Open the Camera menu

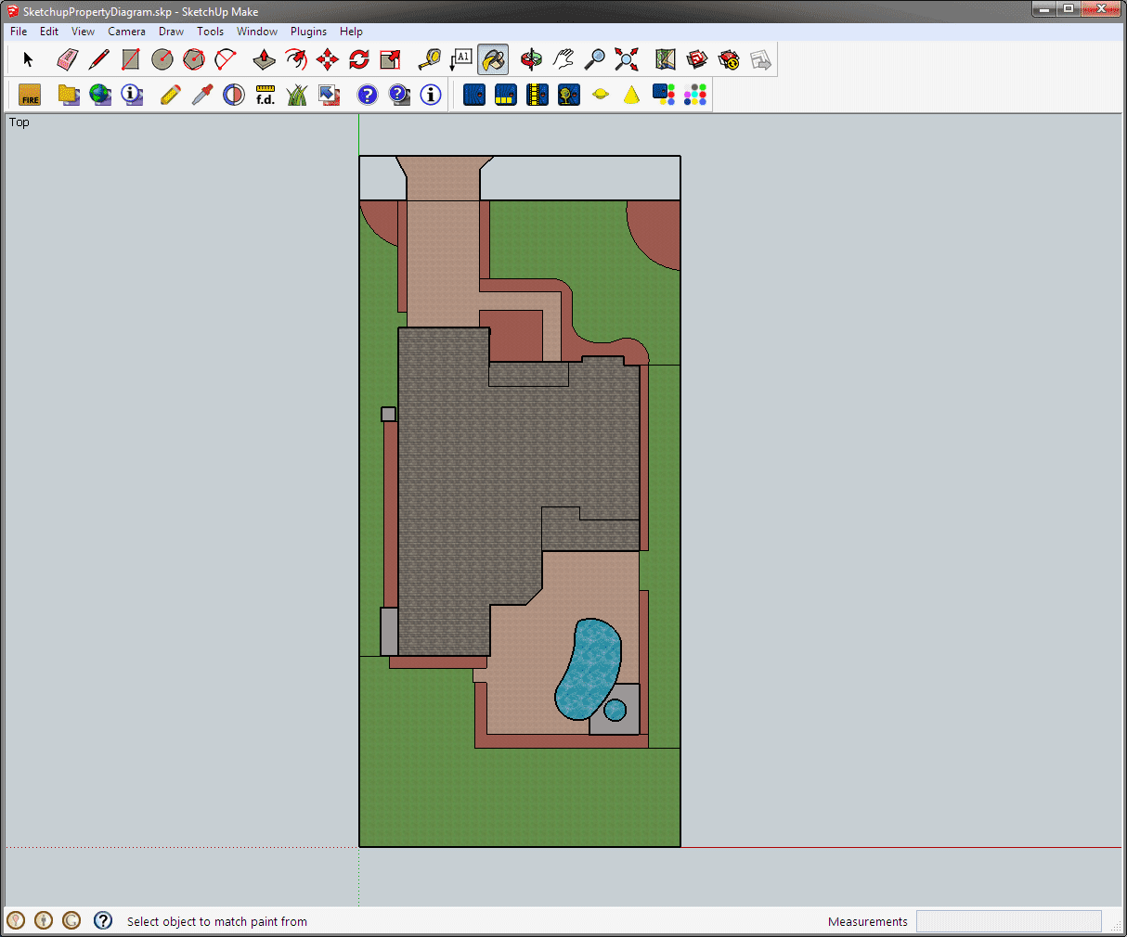tap(126, 31)
